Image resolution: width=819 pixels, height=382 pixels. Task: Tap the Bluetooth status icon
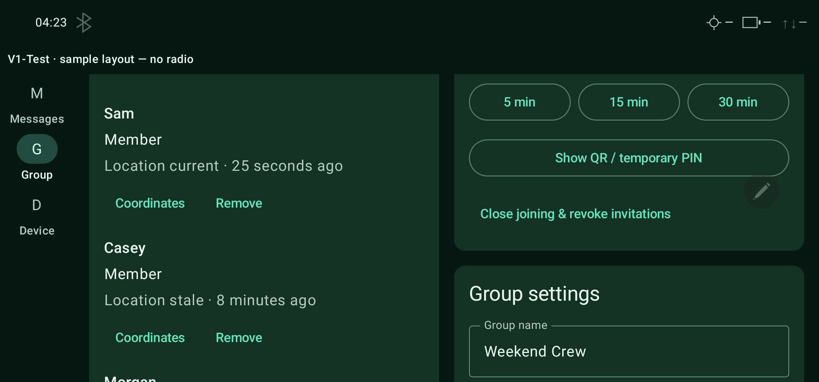pos(84,23)
